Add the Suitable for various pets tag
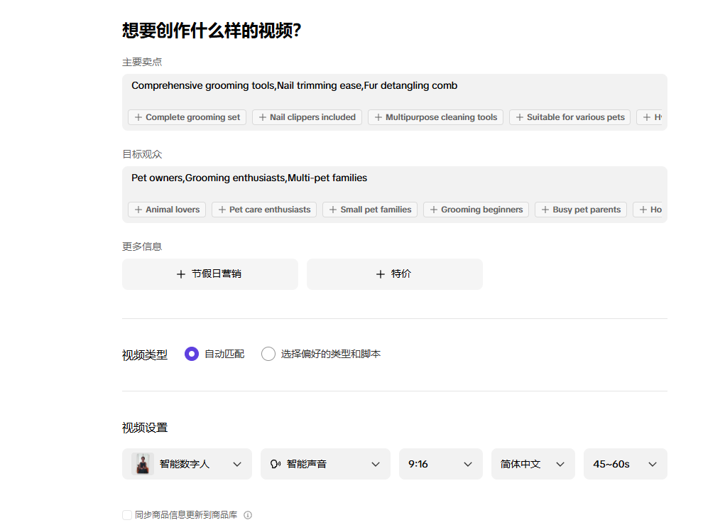 point(569,117)
